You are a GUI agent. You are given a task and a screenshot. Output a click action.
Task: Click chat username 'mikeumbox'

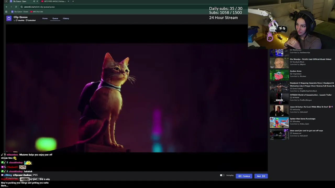pos(12,155)
